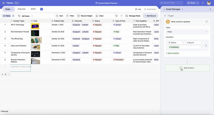Focus the Search in View field

[171, 3]
